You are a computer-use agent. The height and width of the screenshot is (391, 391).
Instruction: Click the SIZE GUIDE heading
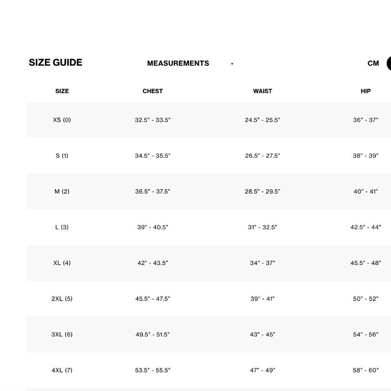coord(56,62)
